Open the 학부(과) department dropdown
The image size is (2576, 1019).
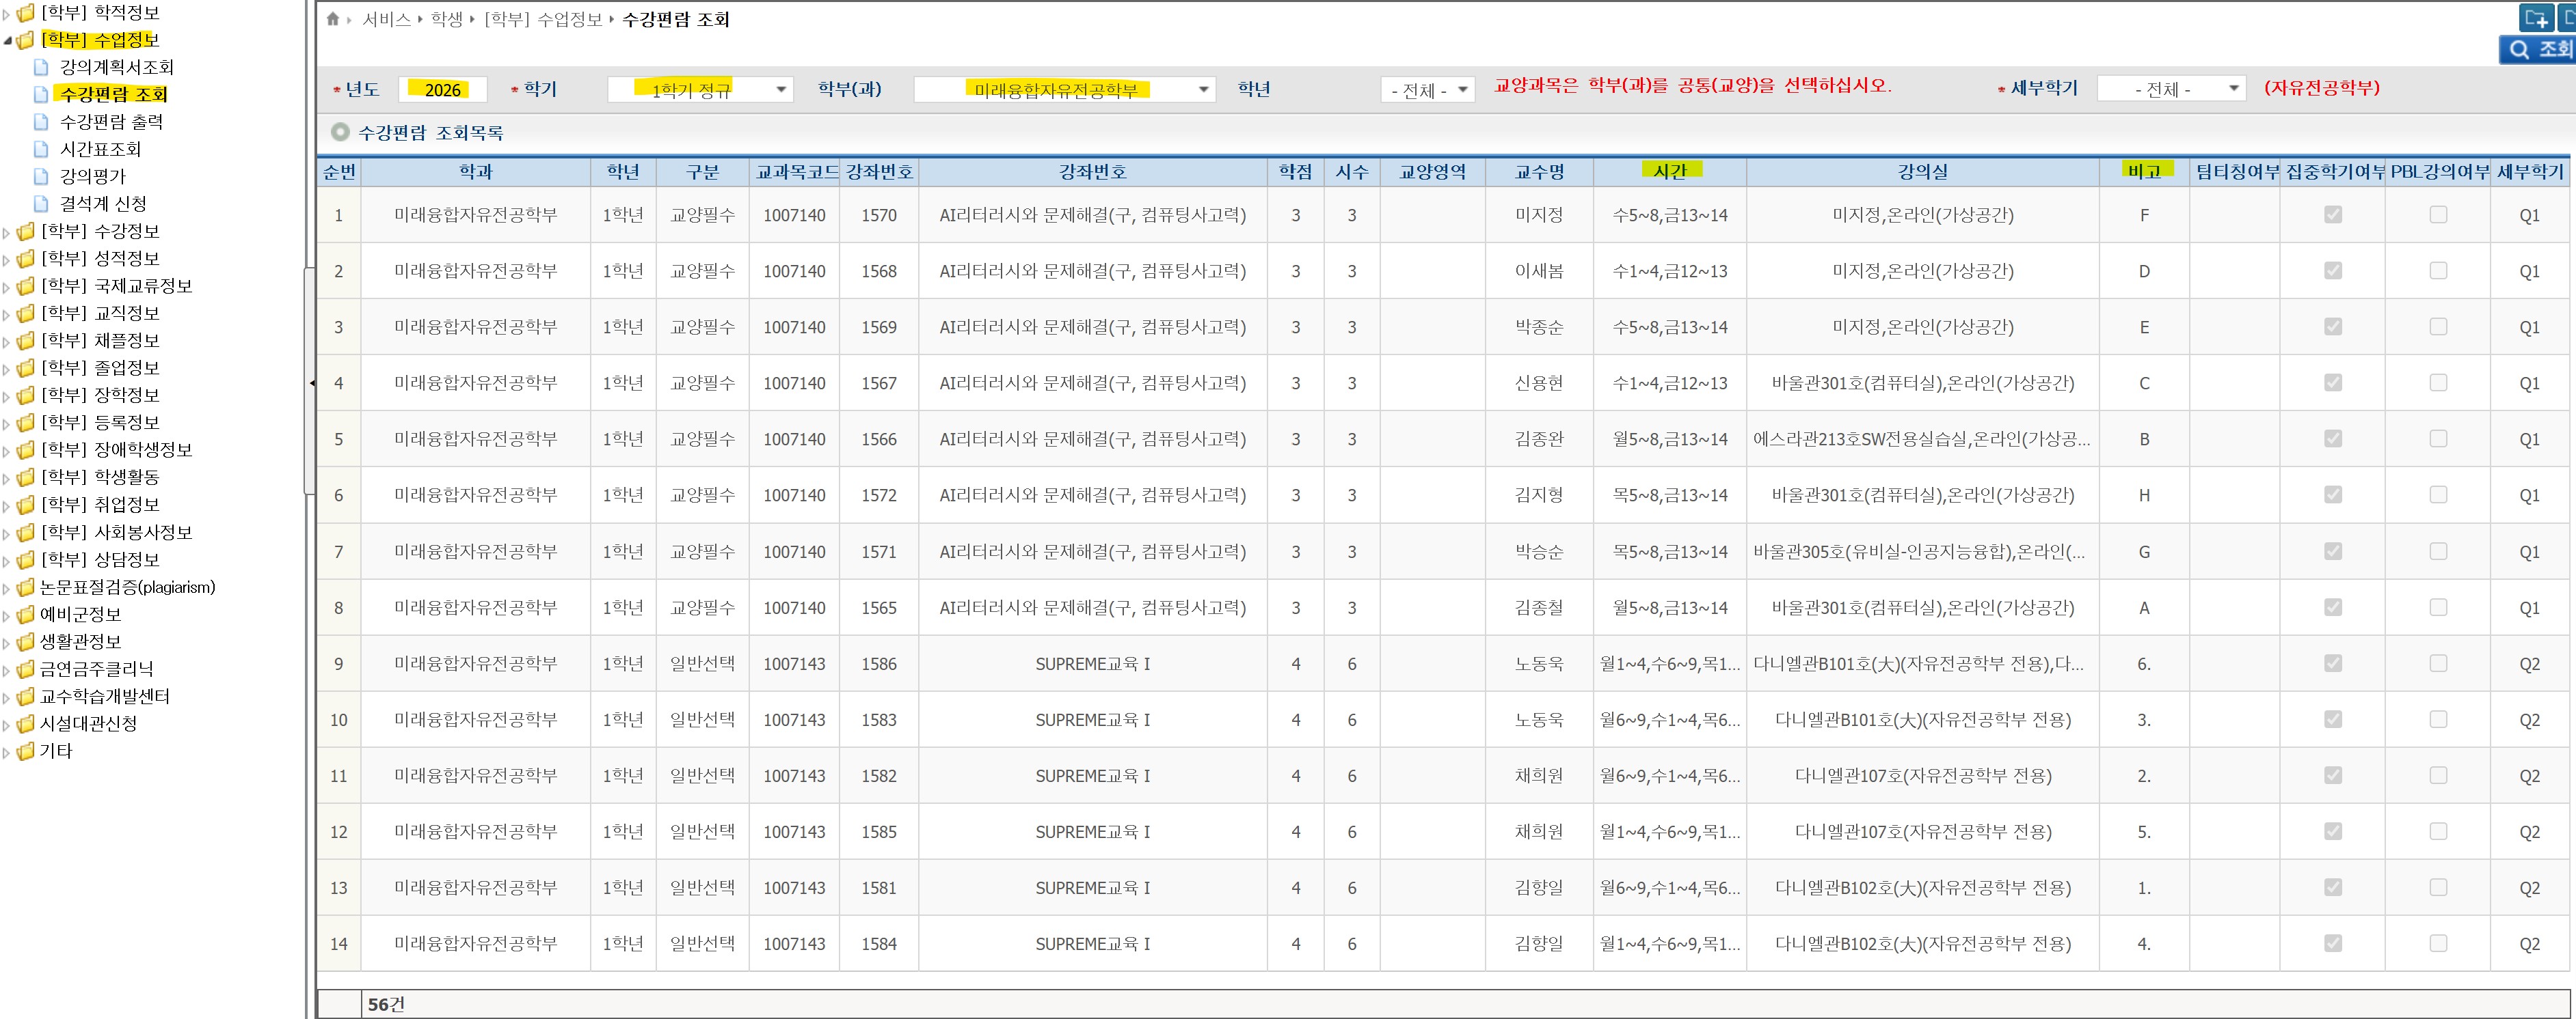coord(1064,90)
